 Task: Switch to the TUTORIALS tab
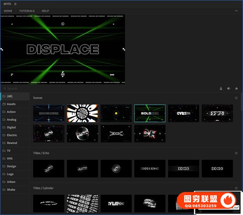(27, 11)
